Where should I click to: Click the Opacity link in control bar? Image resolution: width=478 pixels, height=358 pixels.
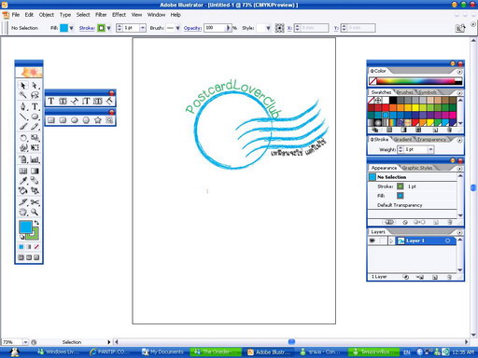click(x=192, y=28)
